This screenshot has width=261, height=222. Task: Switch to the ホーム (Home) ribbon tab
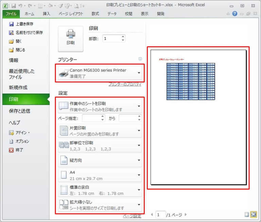tap(30, 14)
